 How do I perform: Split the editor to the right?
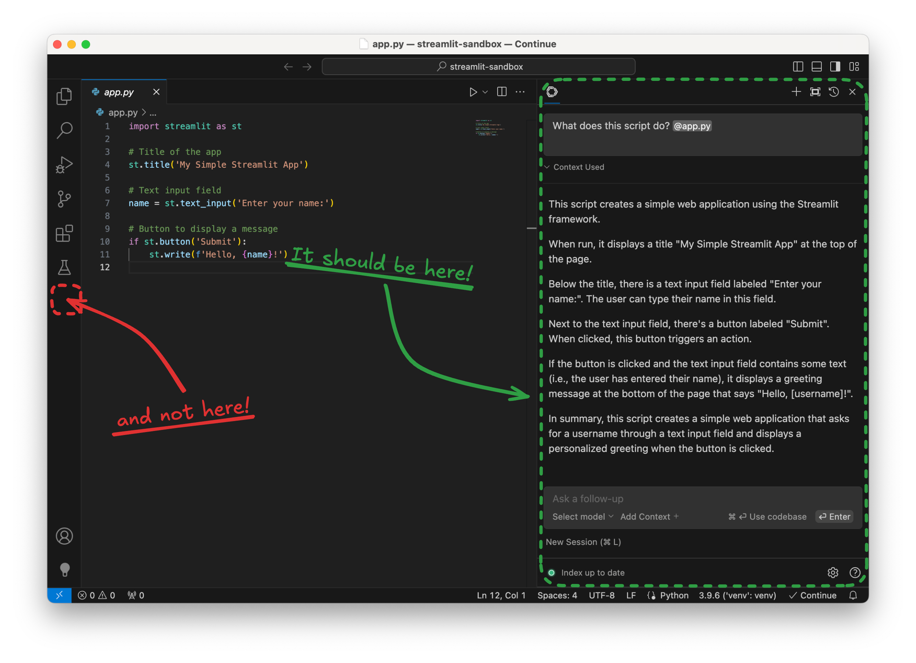tap(502, 92)
